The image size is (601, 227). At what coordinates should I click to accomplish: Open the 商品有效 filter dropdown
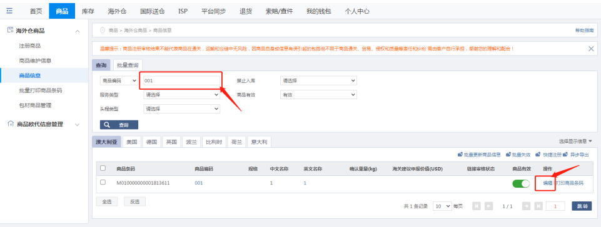[x=318, y=94]
